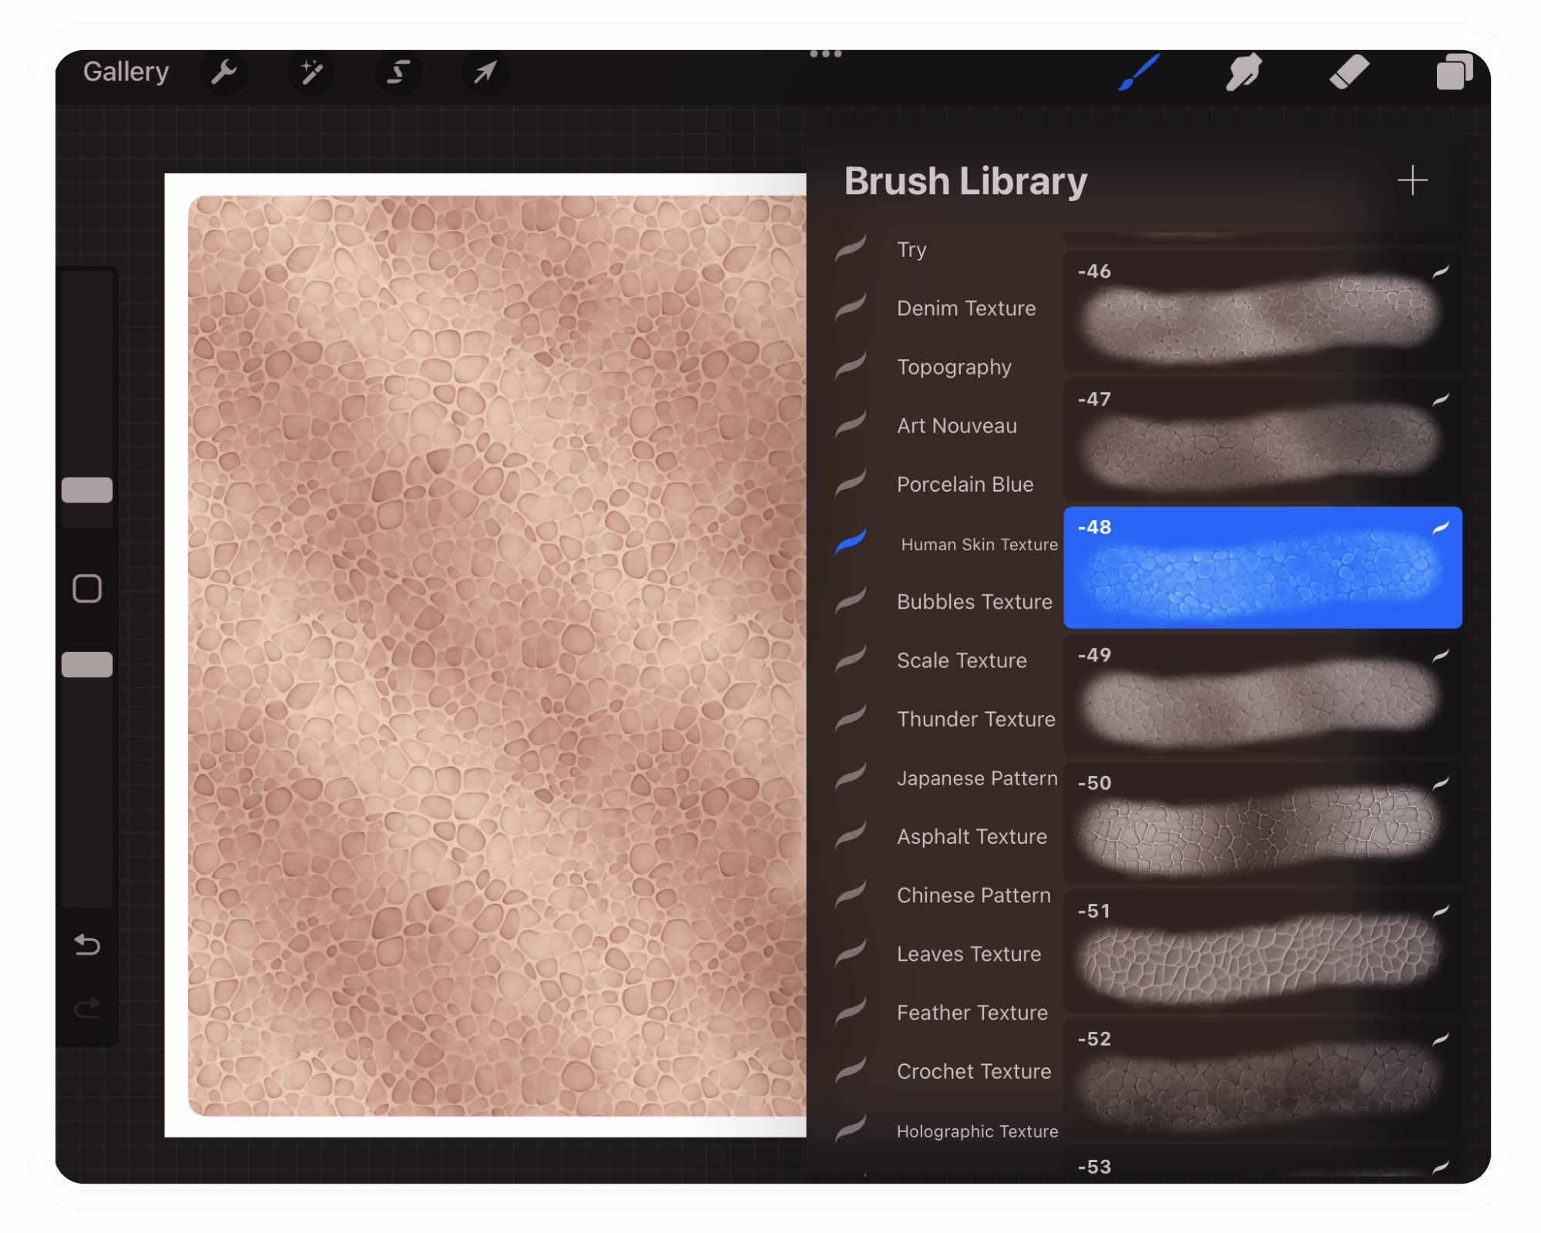Tap the Undo arrow in the sidebar
The image size is (1541, 1233).
point(87,946)
